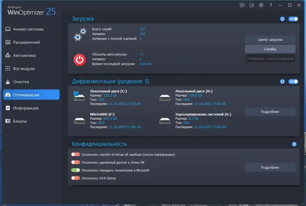Refresh the Дефрагментация section
This screenshot has width=306, height=206.
coord(282,81)
